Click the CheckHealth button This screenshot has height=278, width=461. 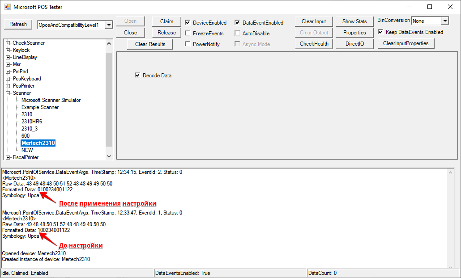314,44
